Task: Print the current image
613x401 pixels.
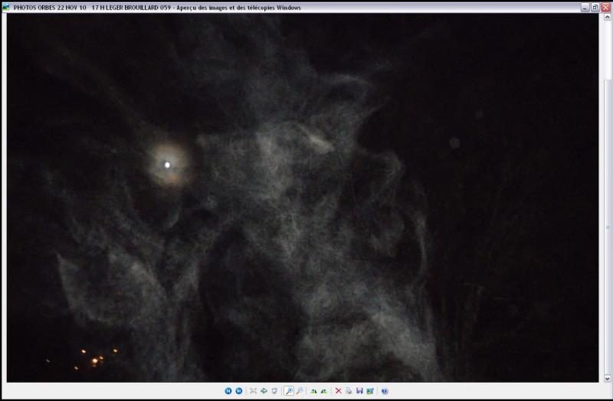Action: coord(349,391)
